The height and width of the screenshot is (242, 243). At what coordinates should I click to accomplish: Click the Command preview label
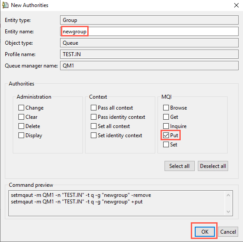click(31, 185)
